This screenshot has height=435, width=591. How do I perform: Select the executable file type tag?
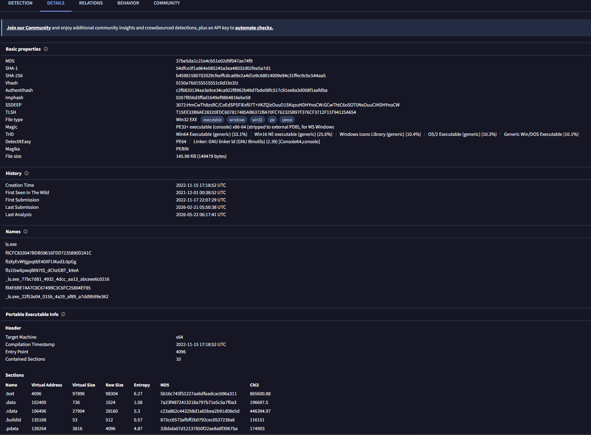[212, 120]
